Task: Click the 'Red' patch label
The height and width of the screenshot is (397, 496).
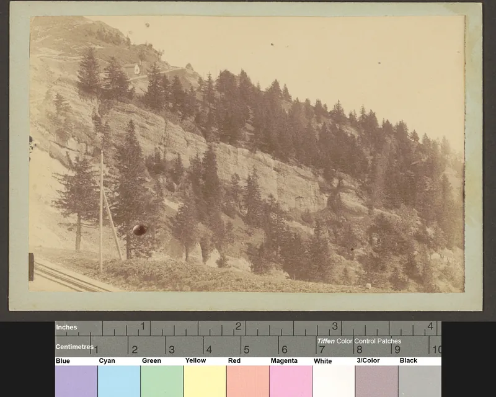Action: (234, 361)
